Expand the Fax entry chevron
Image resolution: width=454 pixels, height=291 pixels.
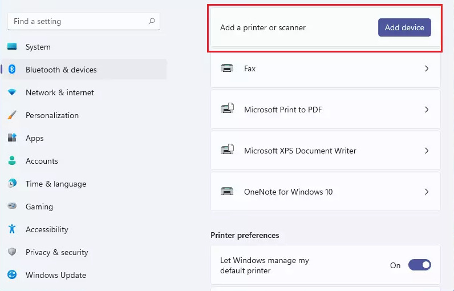pyautogui.click(x=427, y=68)
